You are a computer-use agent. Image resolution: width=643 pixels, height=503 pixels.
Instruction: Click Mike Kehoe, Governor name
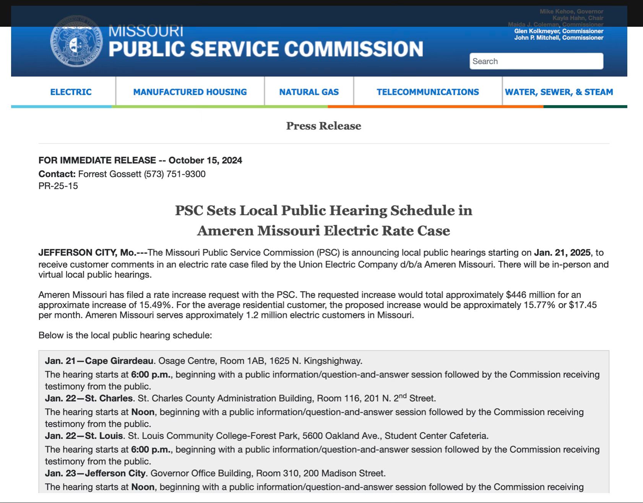pos(572,11)
